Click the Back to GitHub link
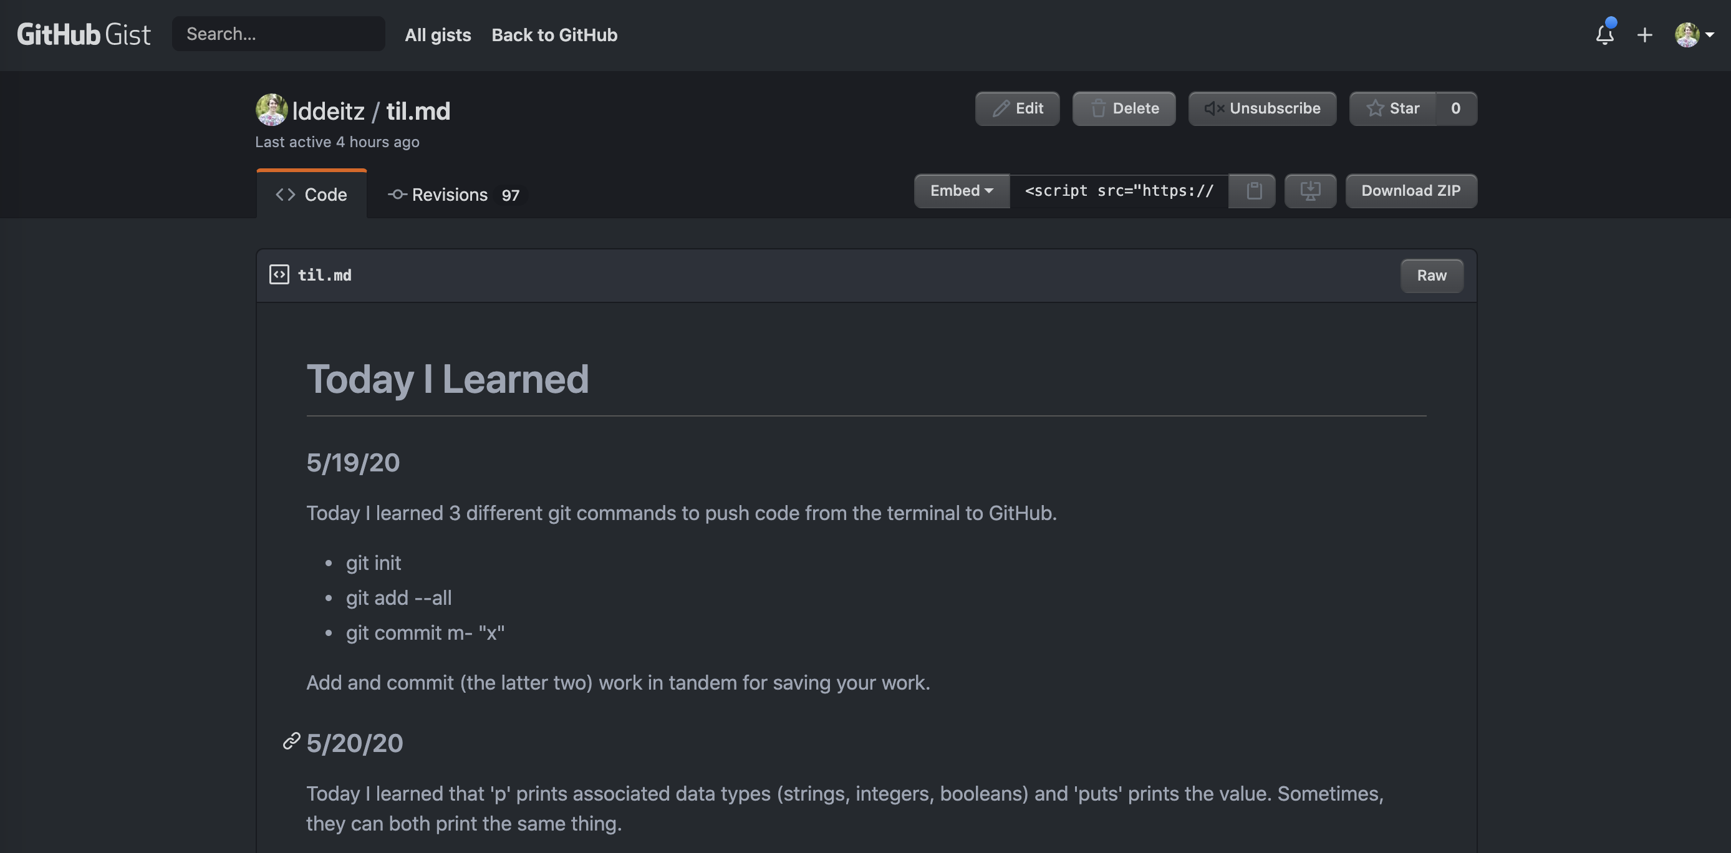This screenshot has height=853, width=1731. (x=554, y=35)
